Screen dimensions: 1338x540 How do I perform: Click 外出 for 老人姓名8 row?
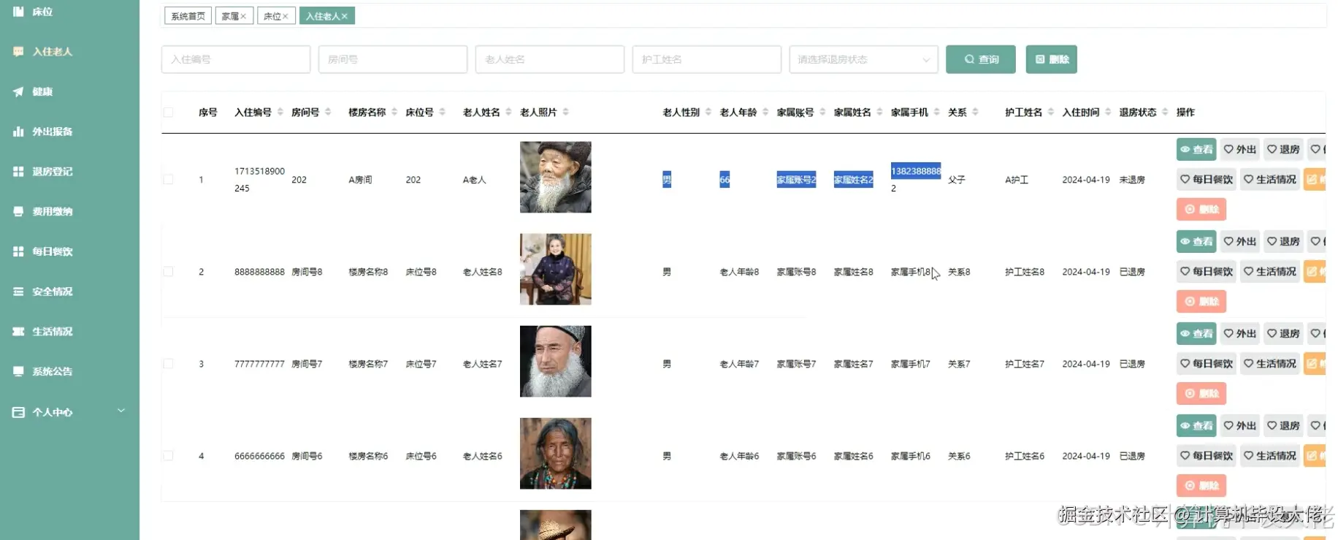point(1240,242)
